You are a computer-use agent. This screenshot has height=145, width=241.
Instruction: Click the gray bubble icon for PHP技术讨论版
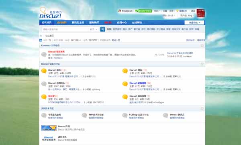coord(84,115)
